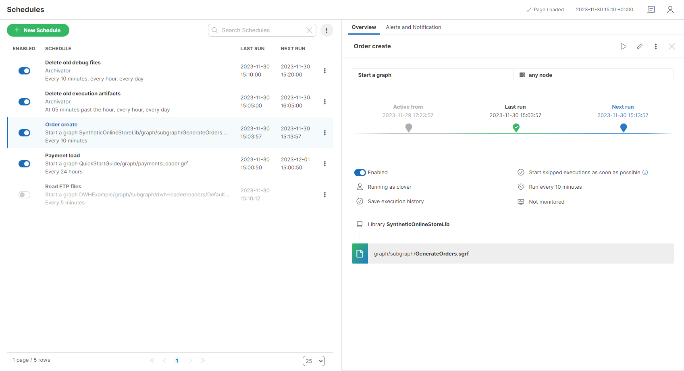This screenshot has width=684, height=371.
Task: Disable the Delete old debug files schedule
Action: (25, 71)
